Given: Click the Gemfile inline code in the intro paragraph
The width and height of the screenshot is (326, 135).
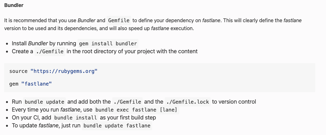Looking at the screenshot, I should click(x=119, y=21).
